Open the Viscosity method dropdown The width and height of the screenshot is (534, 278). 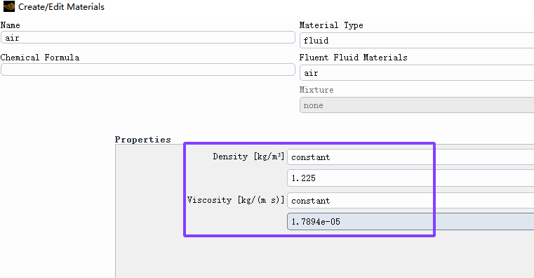pos(410,201)
